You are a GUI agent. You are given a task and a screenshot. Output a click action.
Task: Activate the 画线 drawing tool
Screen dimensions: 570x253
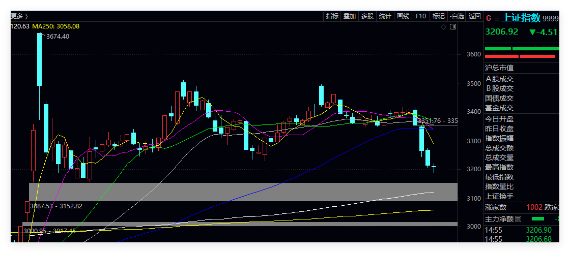click(x=403, y=16)
